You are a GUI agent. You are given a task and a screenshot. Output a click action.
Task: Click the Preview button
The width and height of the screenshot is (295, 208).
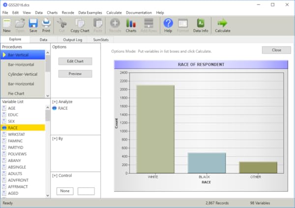(x=75, y=74)
